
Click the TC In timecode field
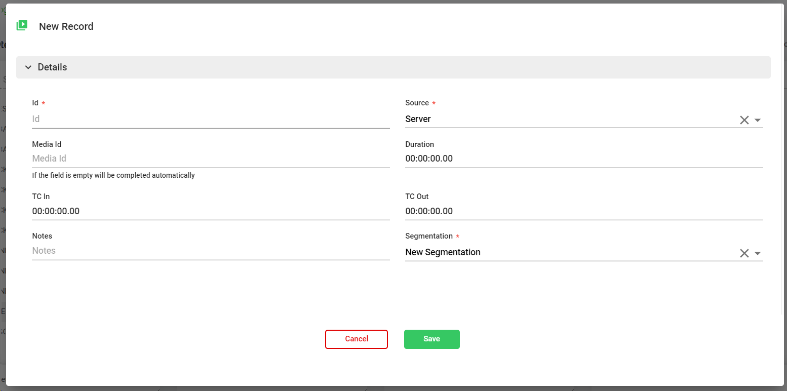point(210,211)
